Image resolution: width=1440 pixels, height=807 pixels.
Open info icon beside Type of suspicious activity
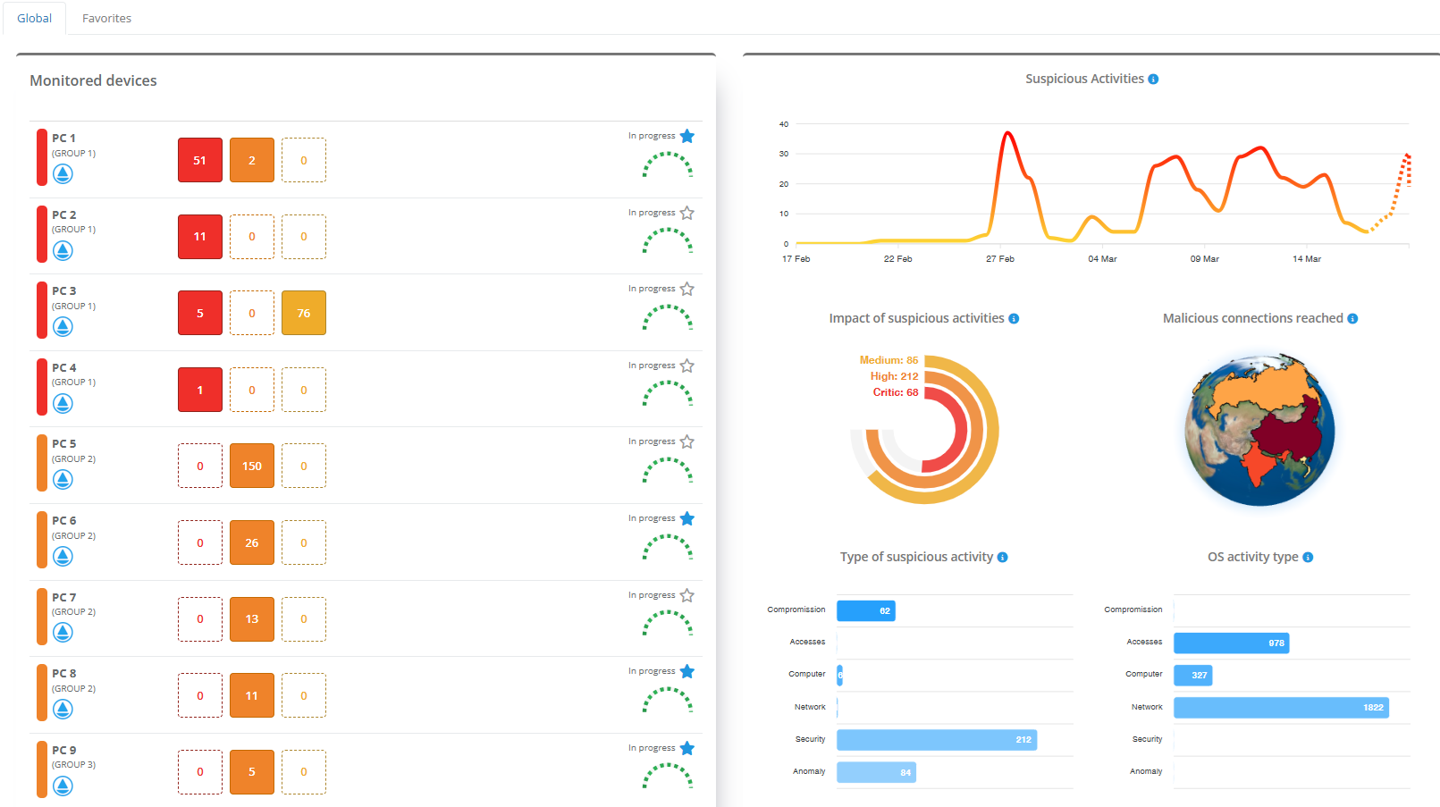pos(1003,558)
